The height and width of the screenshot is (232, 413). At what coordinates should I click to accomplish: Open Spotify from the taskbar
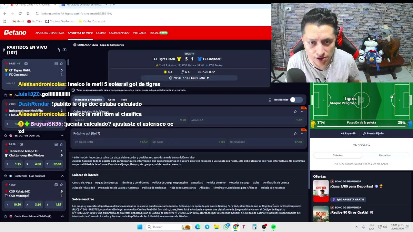(x=273, y=227)
